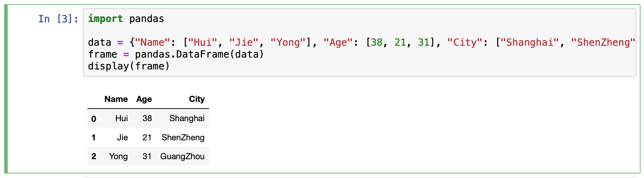The width and height of the screenshot is (644, 178).
Task: Select the City column header
Action: (x=196, y=99)
